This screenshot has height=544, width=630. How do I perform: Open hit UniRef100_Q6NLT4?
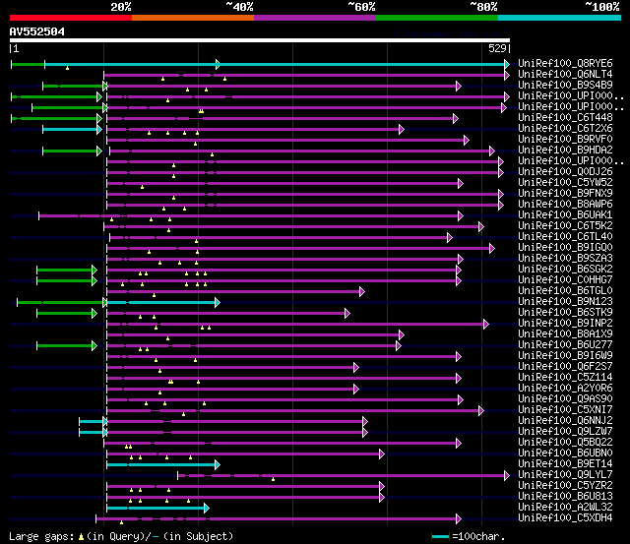pos(565,75)
